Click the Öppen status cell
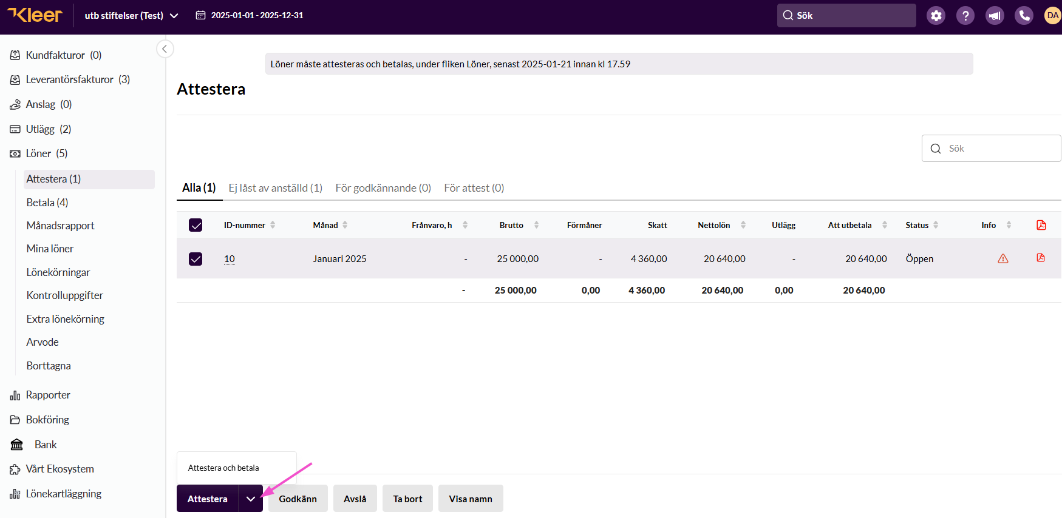This screenshot has height=518, width=1062. coord(919,259)
